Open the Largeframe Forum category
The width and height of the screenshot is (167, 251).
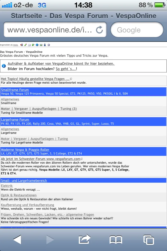click(x=15, y=120)
